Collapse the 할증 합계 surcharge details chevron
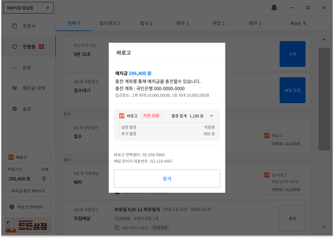This screenshot has width=334, height=238. coord(212,116)
